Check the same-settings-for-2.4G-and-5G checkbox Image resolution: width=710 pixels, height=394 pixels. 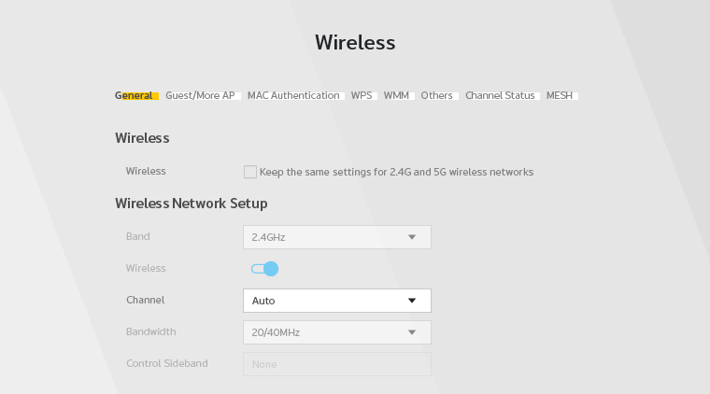(250, 172)
